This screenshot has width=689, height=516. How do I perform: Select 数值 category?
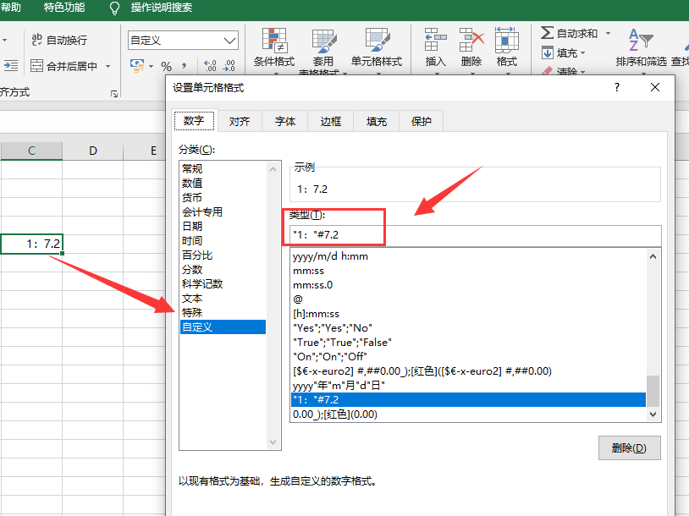(223, 183)
